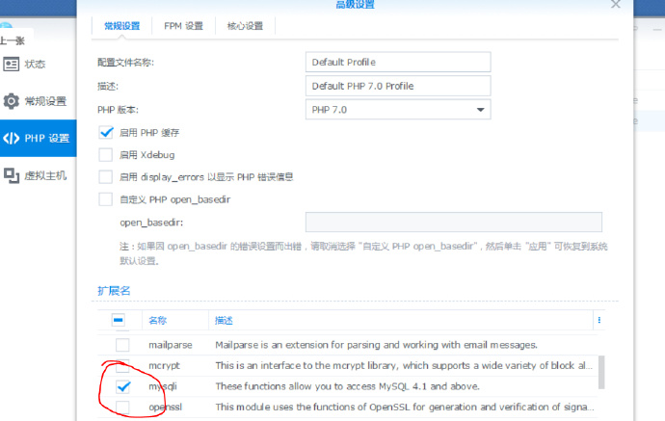
Task: Click the 描述 description text field
Action: point(397,86)
